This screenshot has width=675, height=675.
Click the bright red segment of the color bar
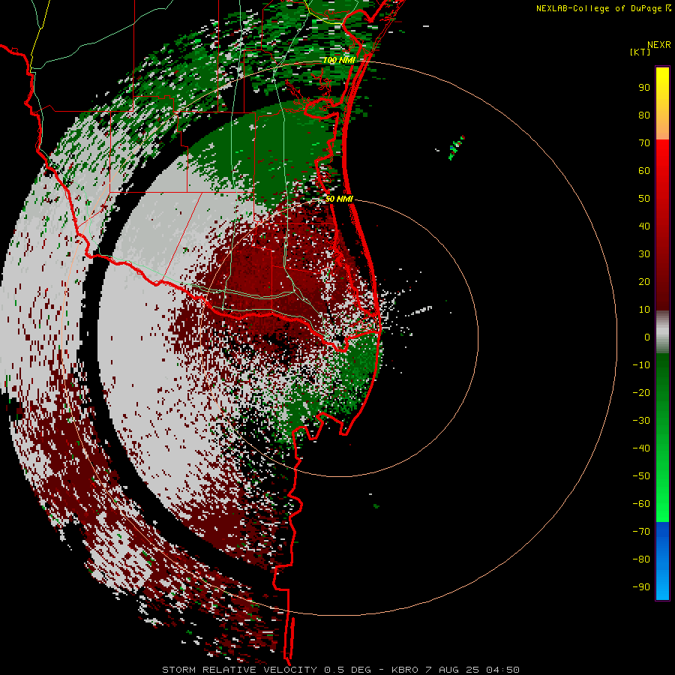tap(662, 159)
